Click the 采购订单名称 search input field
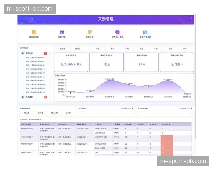The height and width of the screenshot is (170, 213). 164,113
